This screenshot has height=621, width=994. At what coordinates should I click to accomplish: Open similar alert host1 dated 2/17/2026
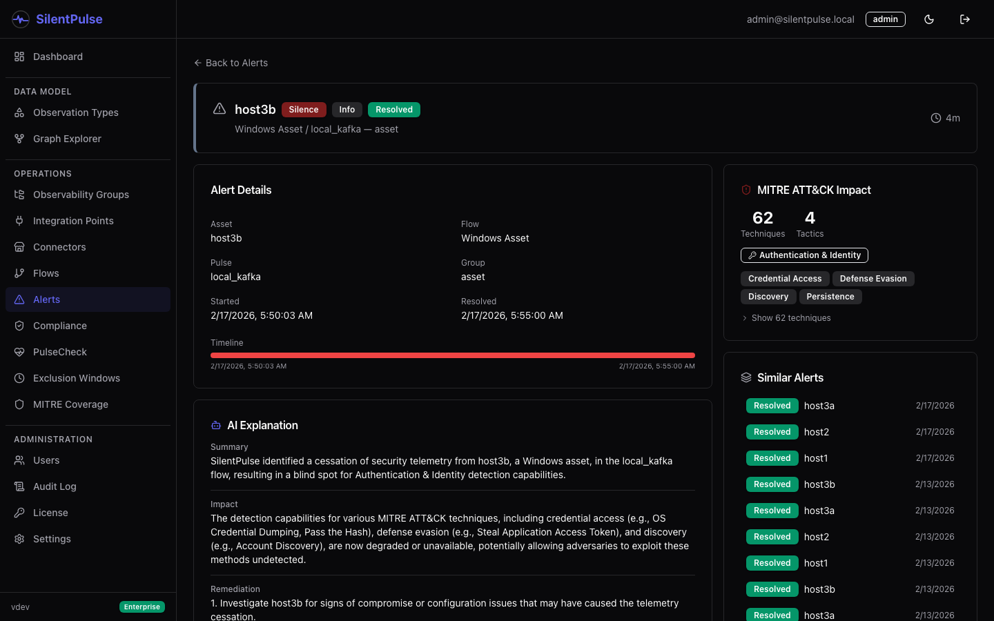(x=850, y=458)
